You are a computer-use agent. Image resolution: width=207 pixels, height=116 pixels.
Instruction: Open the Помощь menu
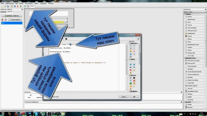(51, 4)
